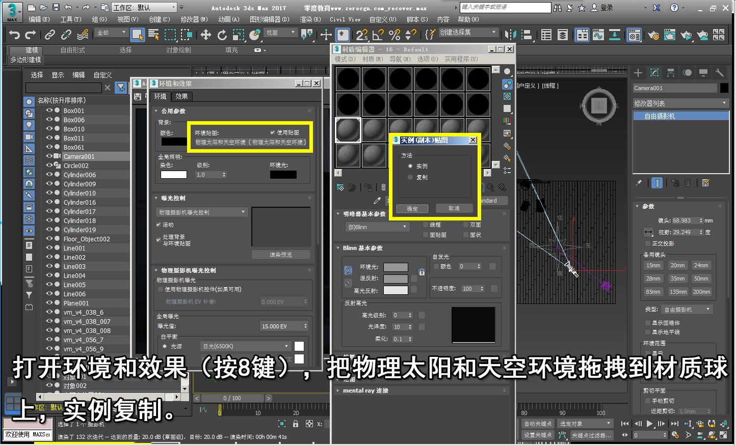Open the Workspace Default dropdown
Screen dimensions: 736x446
tap(144, 8)
